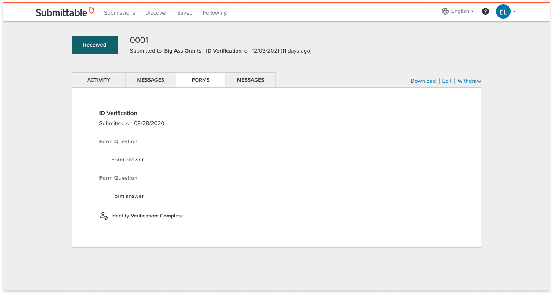Click the Withdraw link
Viewport: 553px width, 295px height.
click(469, 81)
